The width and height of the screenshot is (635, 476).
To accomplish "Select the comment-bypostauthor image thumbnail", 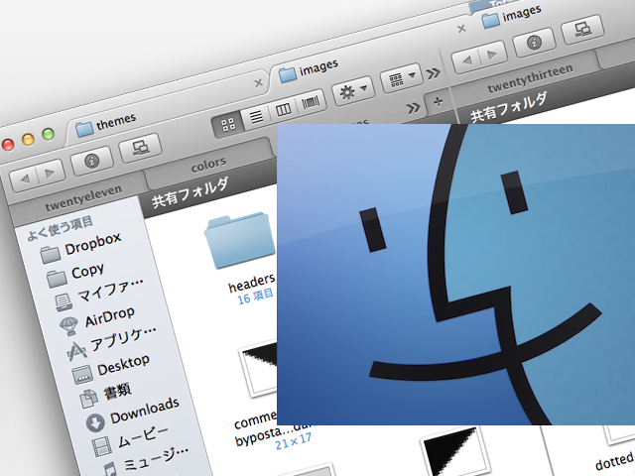I will point(258,368).
